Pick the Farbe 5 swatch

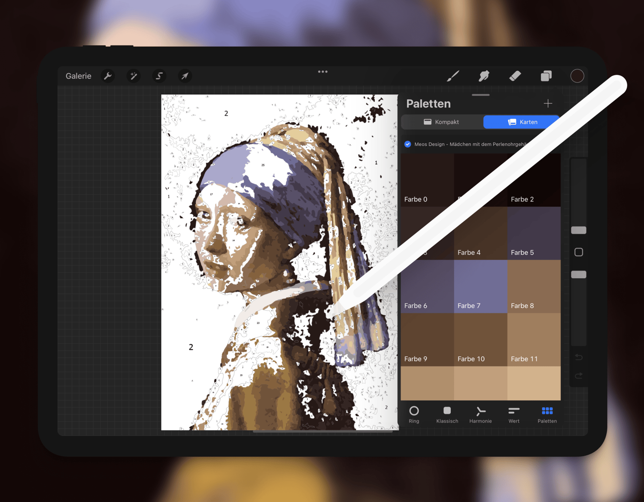[x=534, y=233]
